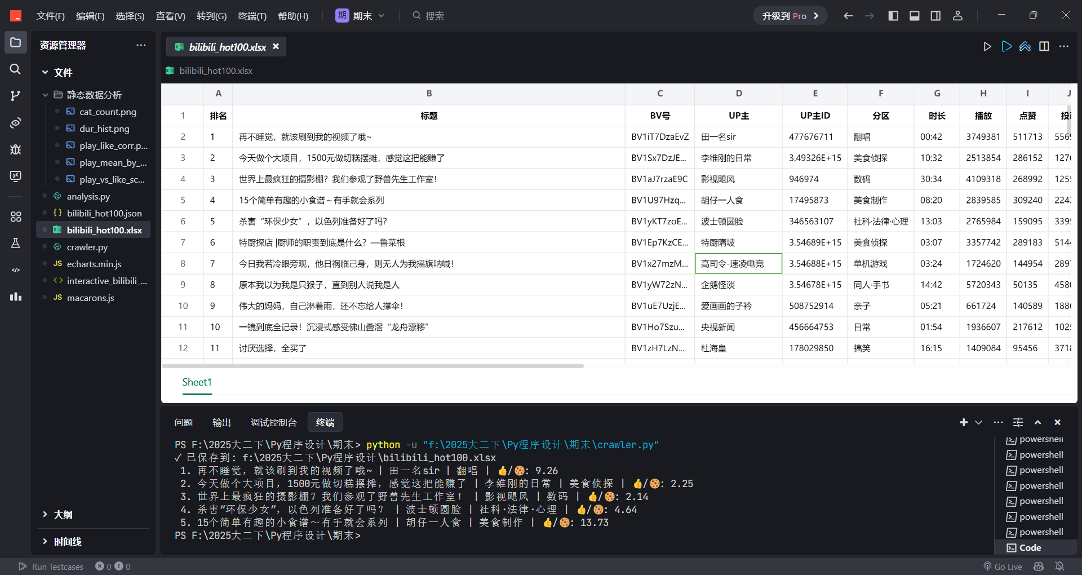1082x575 pixels.
Task: Open editor more actions ellipsis
Action: (x=1064, y=47)
